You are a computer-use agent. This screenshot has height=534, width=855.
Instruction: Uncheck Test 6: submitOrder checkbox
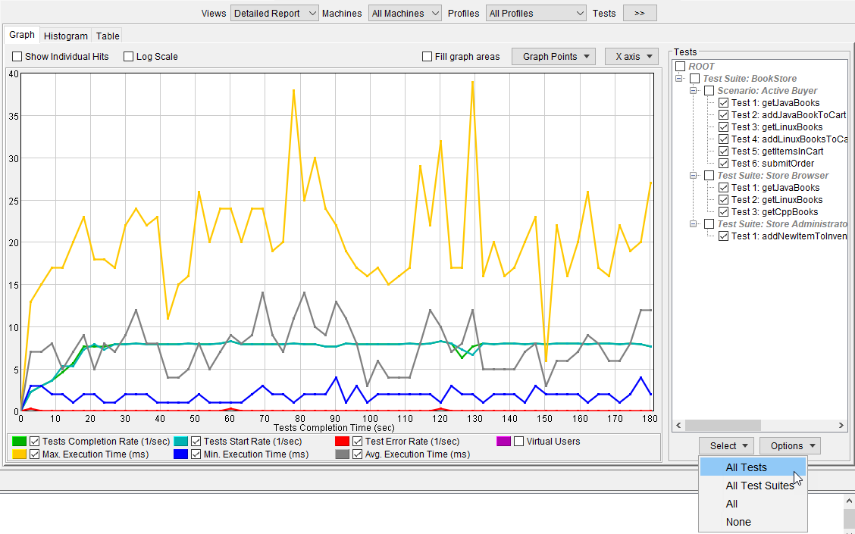[723, 164]
